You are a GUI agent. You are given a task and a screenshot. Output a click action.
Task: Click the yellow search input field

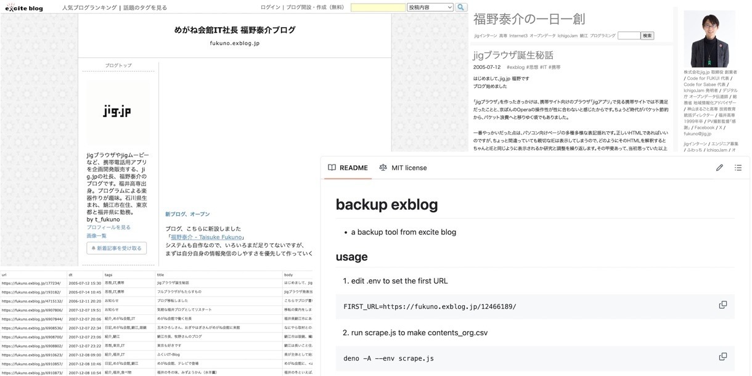click(378, 7)
